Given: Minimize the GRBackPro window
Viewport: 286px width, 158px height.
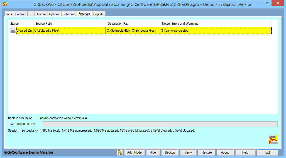Looking at the screenshot, I should click(x=260, y=3).
